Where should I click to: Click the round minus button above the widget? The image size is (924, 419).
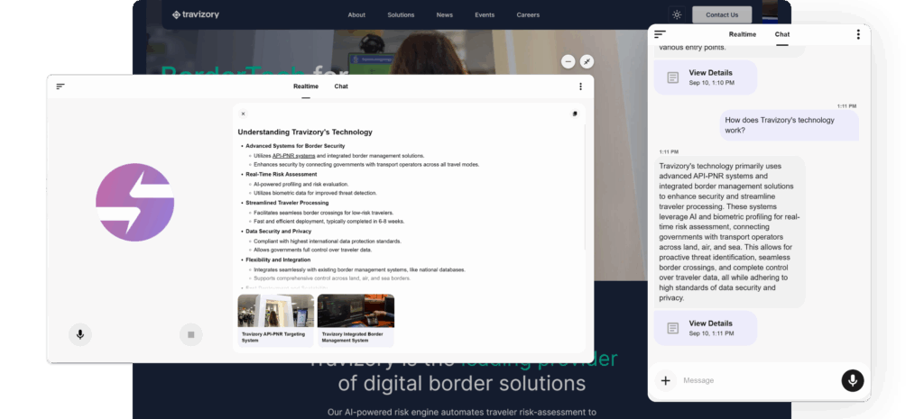tap(568, 61)
